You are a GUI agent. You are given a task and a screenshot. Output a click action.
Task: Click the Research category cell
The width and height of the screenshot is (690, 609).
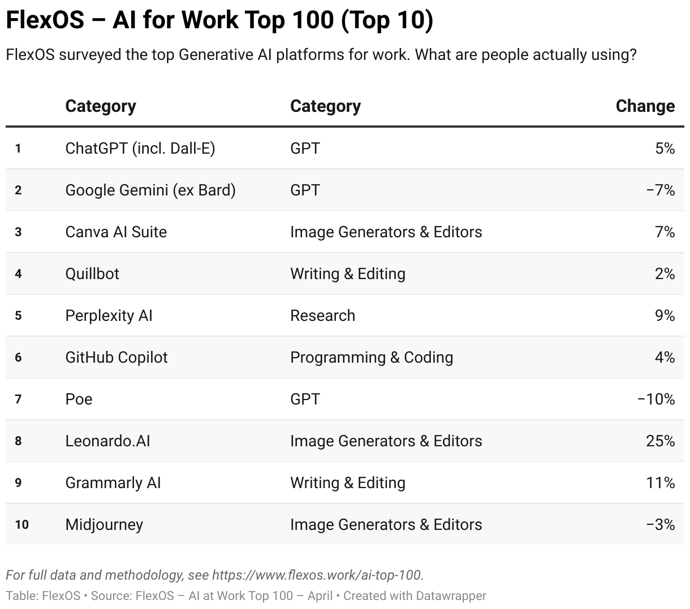322,315
